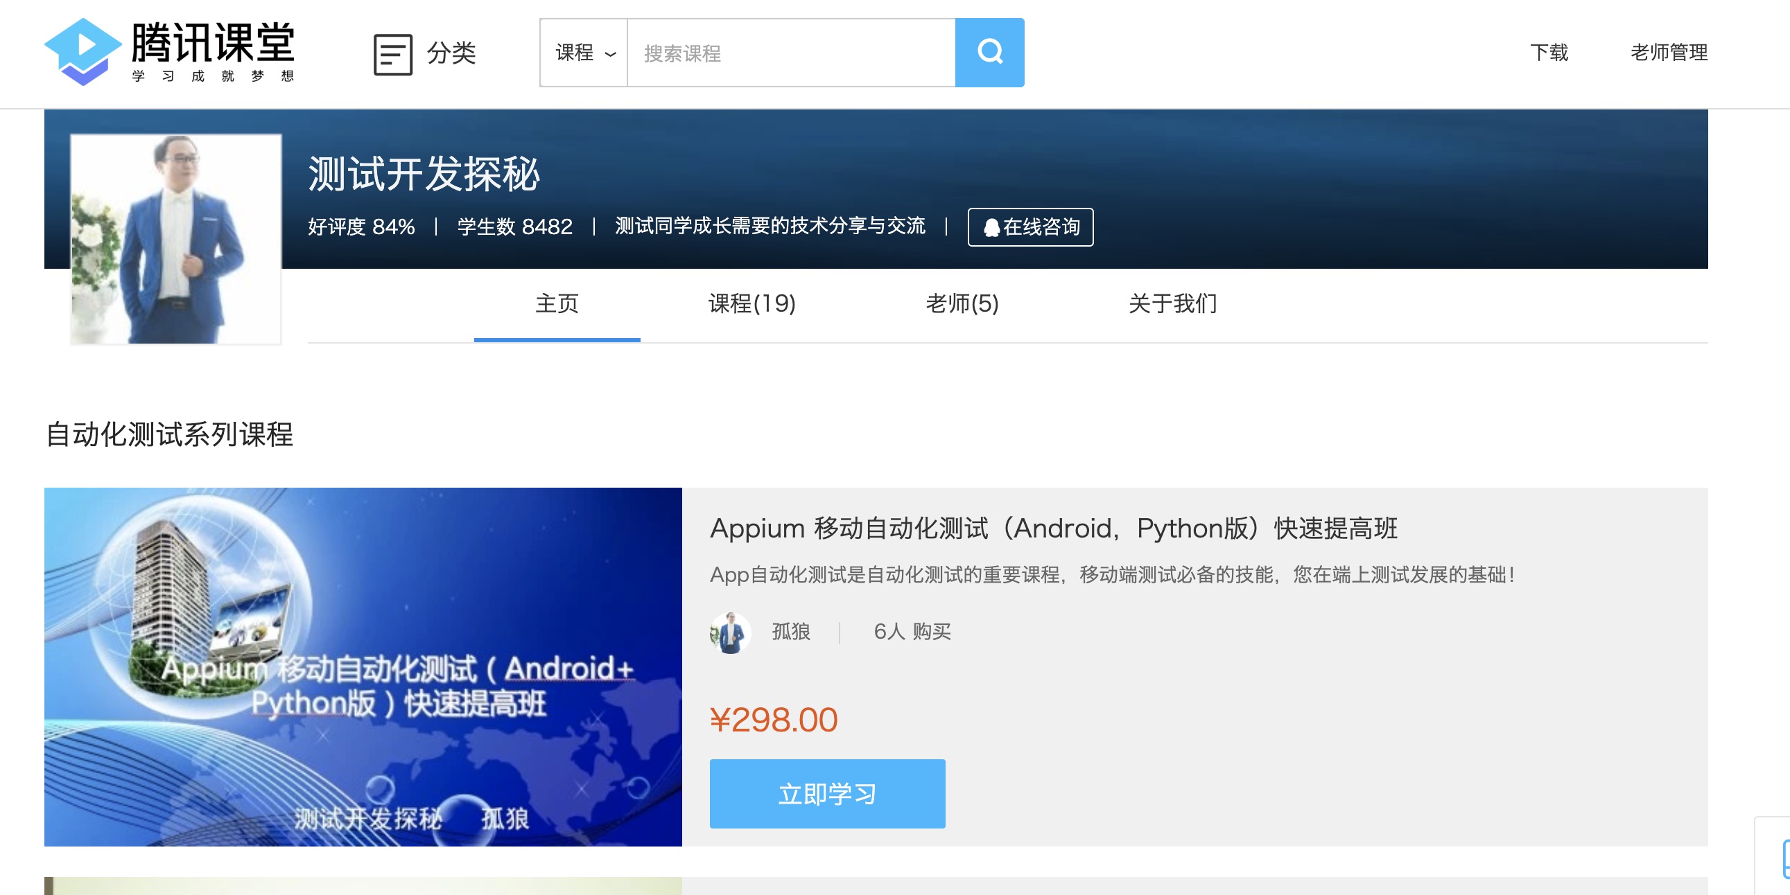Click the 分类 label text

point(451,53)
